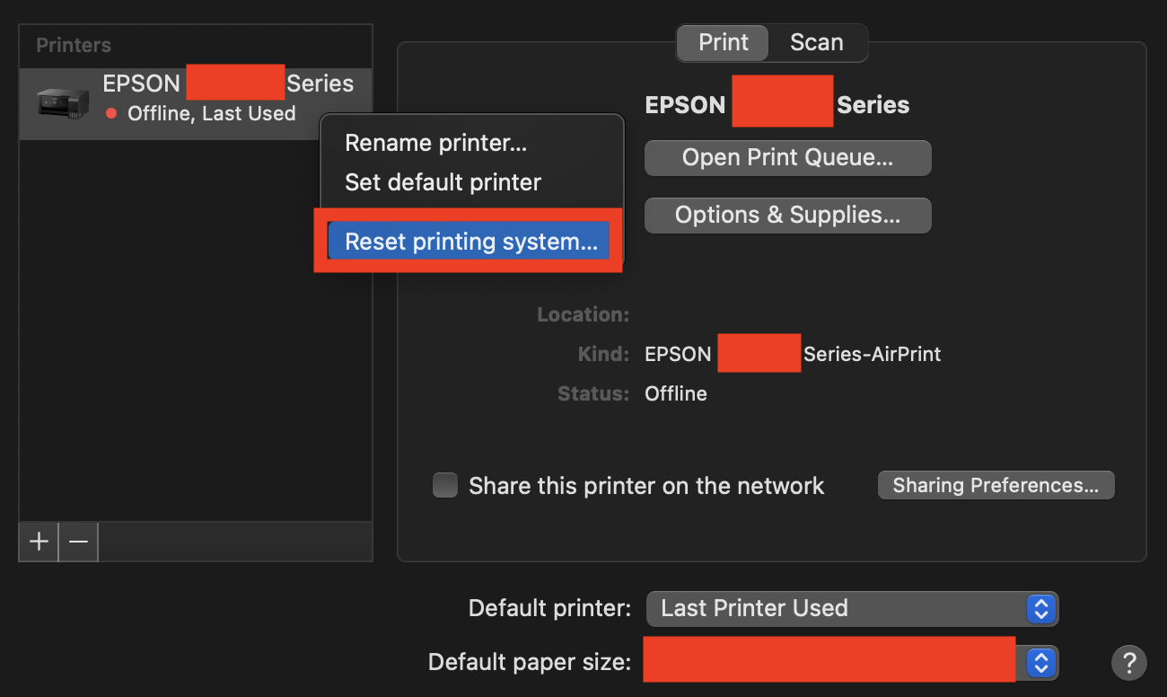Viewport: 1167px width, 697px height.
Task: Click the bold EPSON Series printer title
Action: (777, 105)
